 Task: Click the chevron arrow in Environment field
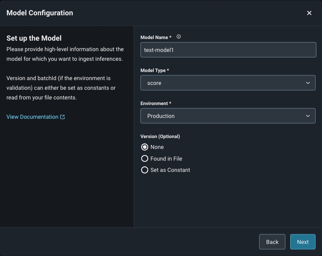click(308, 116)
